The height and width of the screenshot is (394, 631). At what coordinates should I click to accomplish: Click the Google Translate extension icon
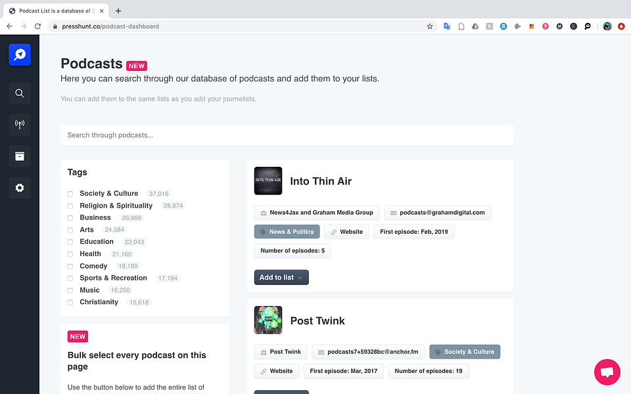coord(447,26)
